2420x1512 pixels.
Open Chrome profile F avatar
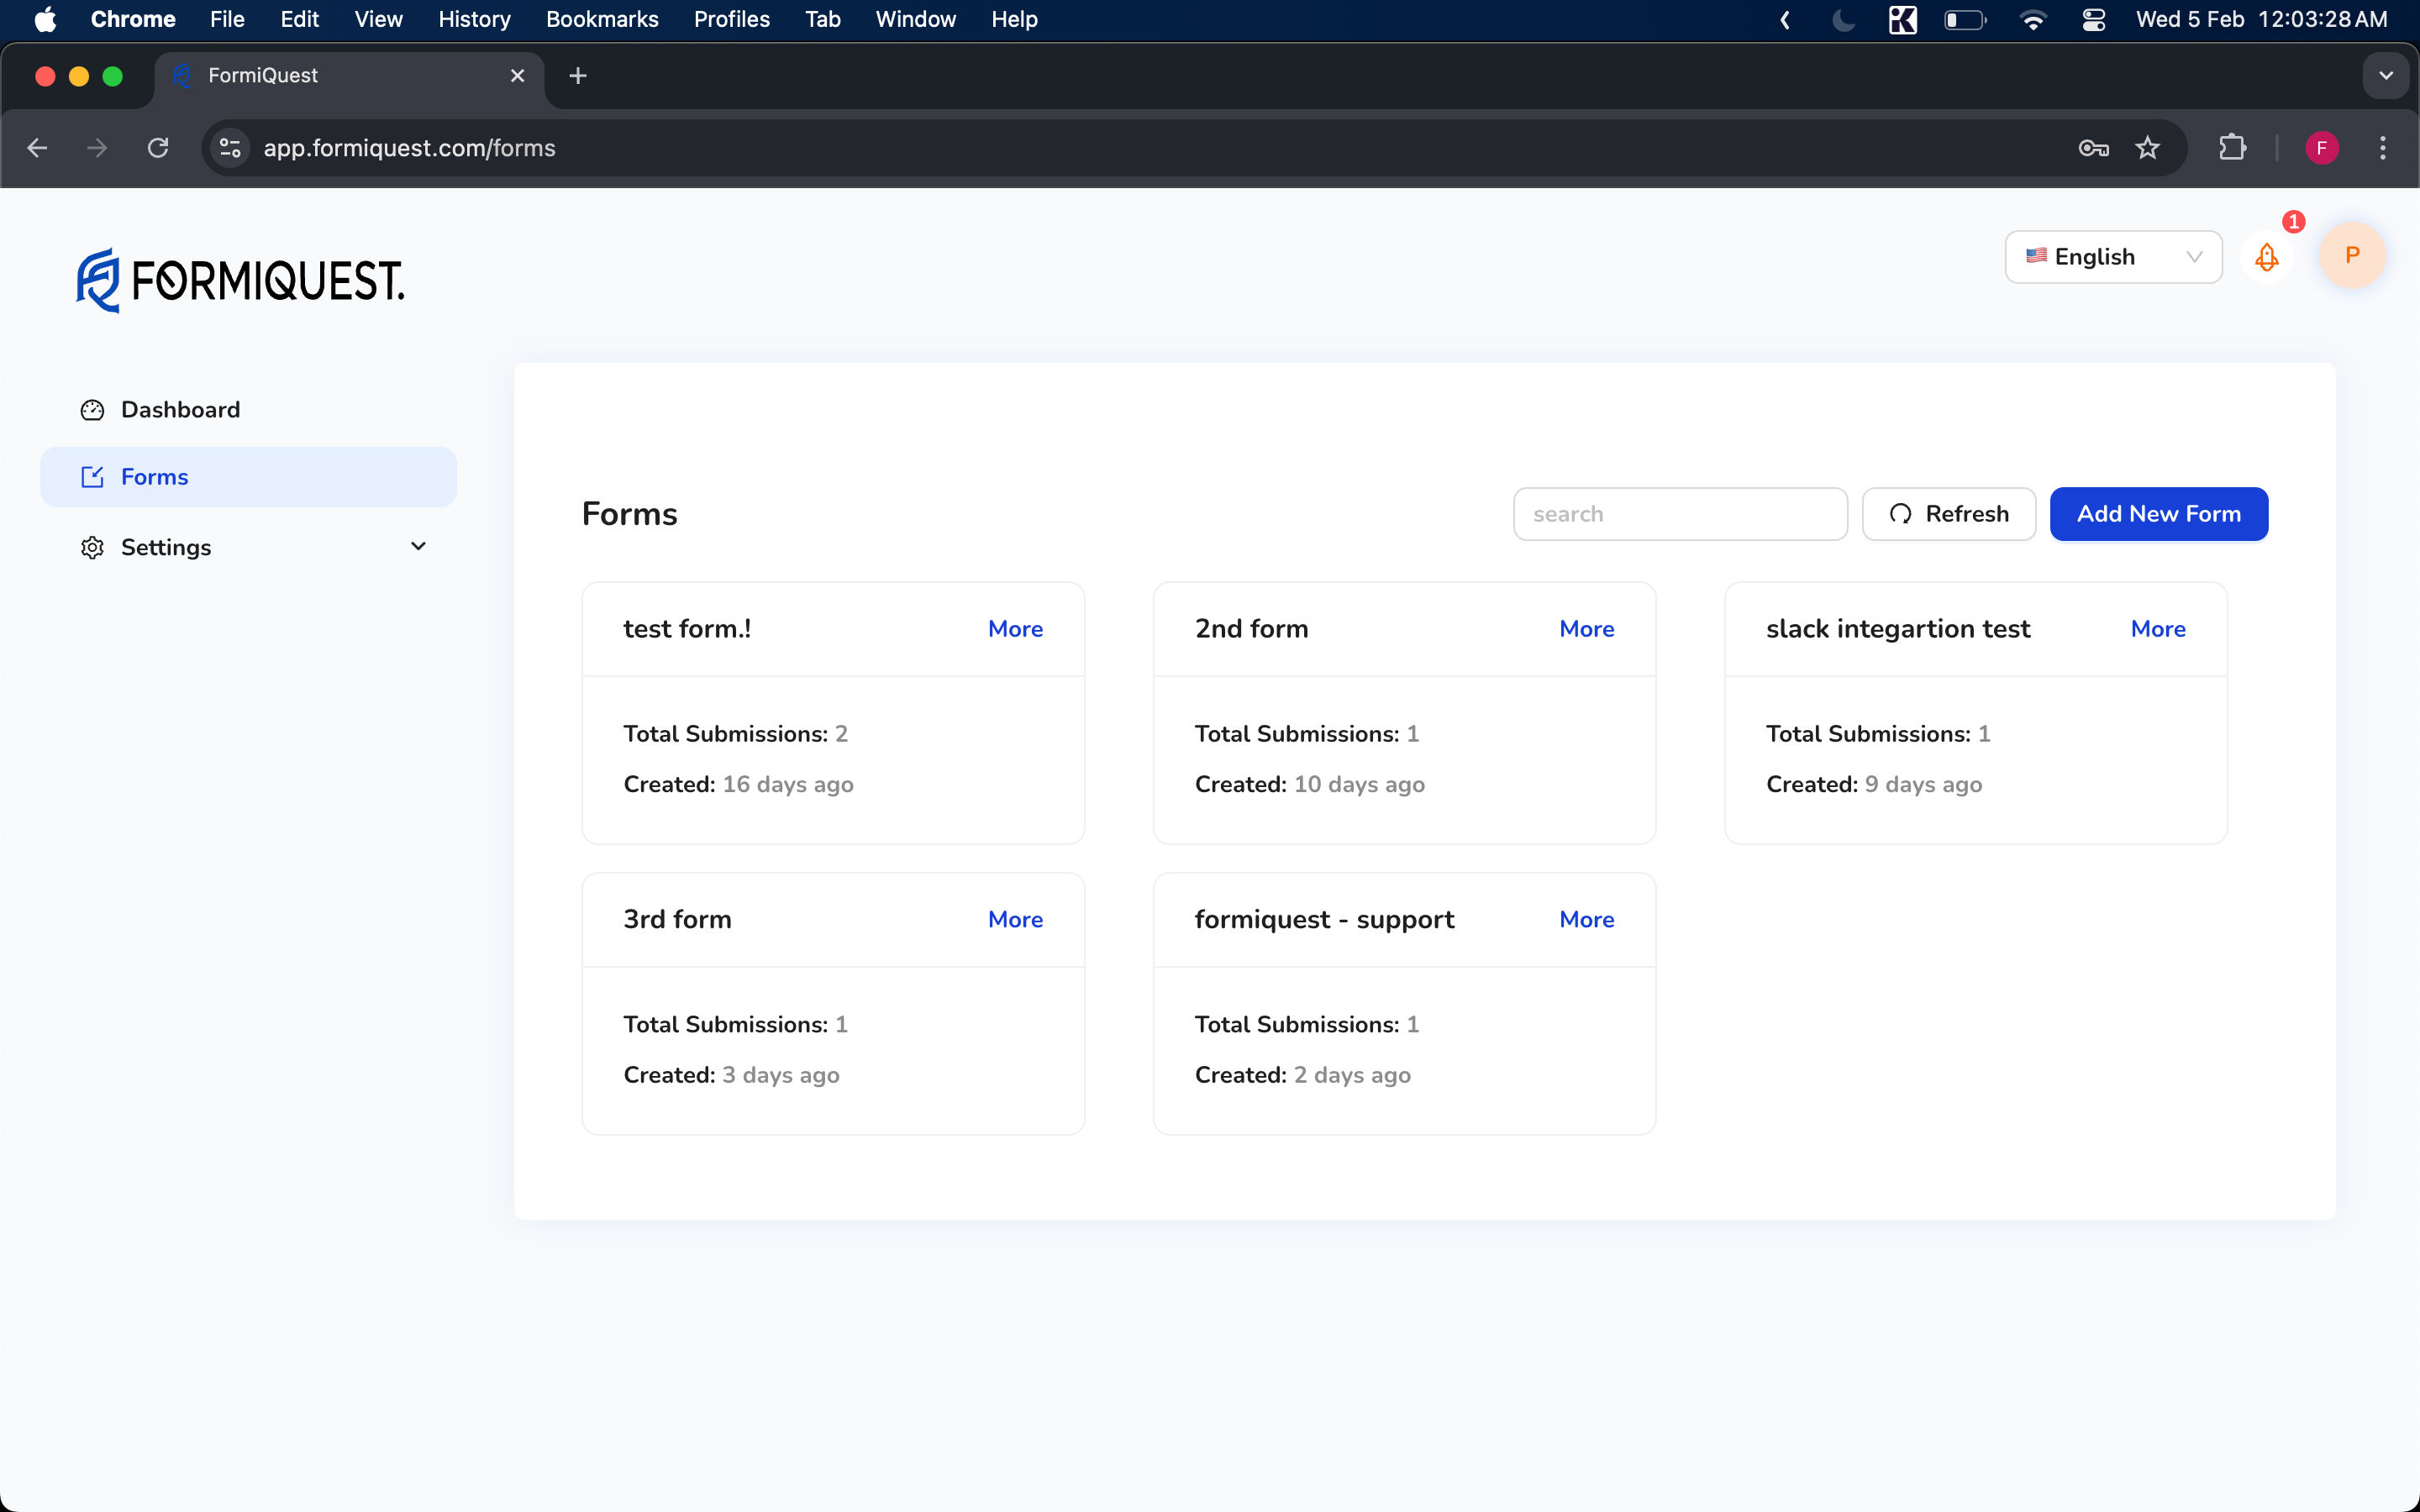2321,148
